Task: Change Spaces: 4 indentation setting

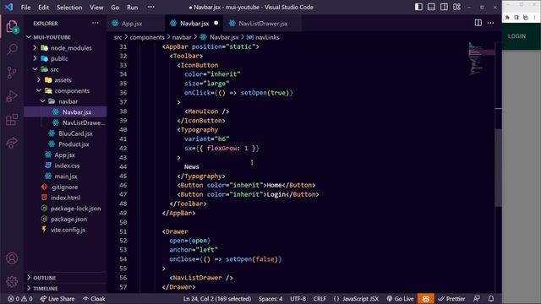Action: tap(270, 299)
